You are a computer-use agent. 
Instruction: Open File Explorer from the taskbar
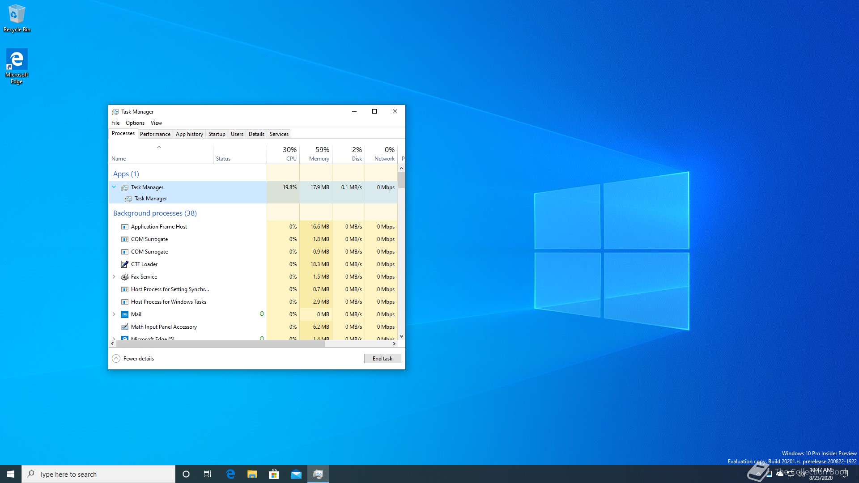click(252, 474)
